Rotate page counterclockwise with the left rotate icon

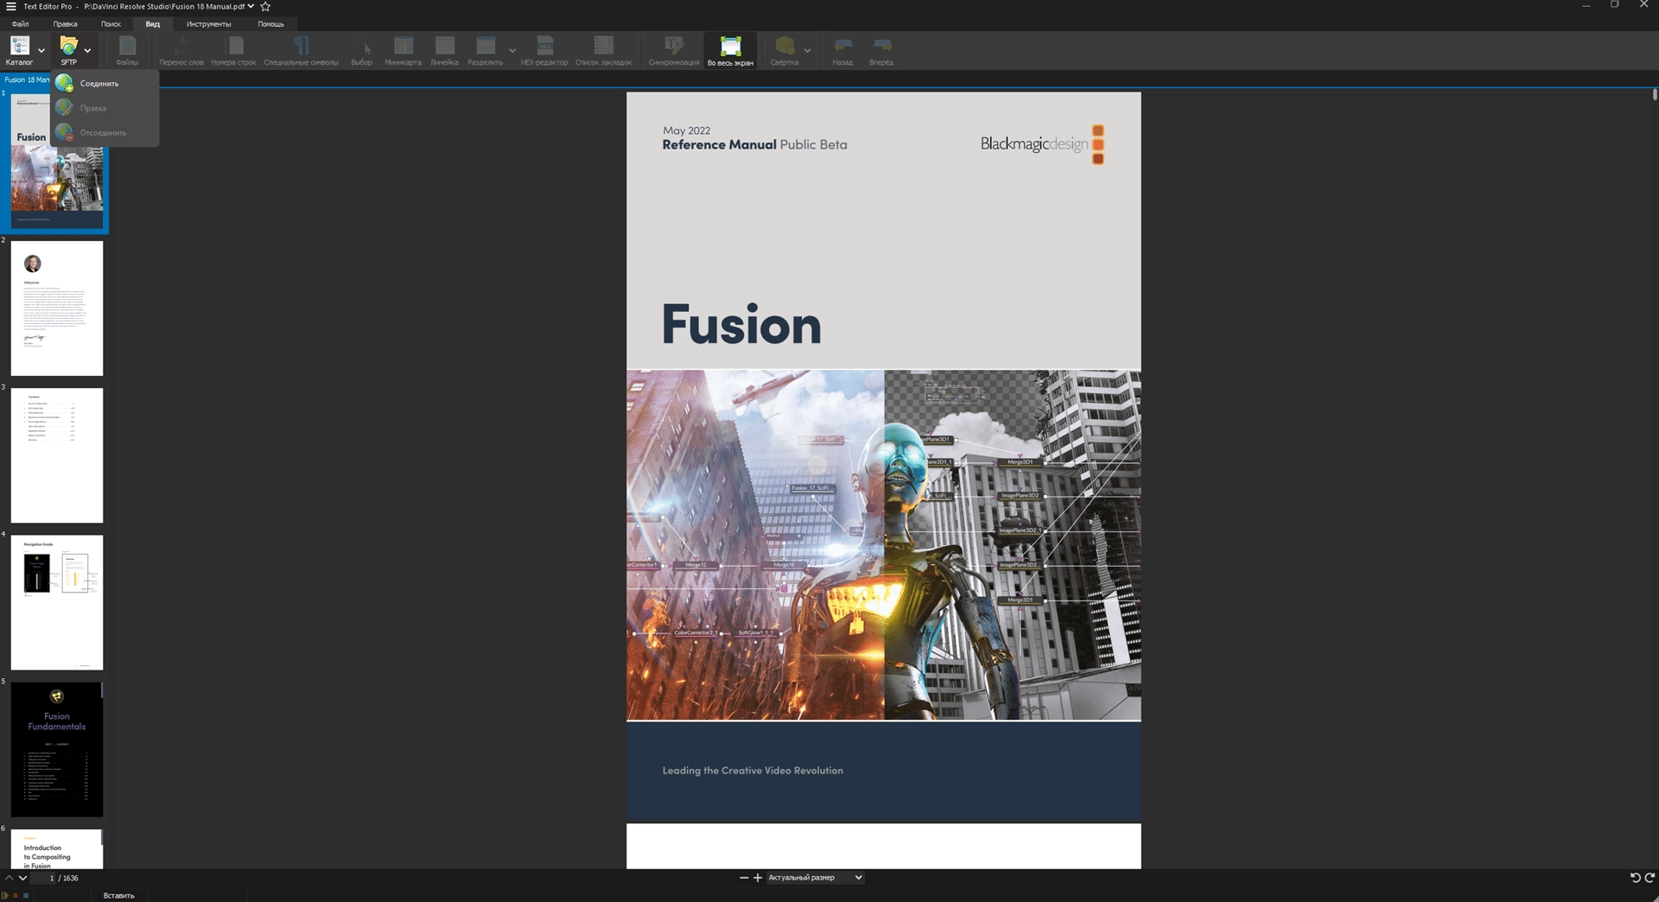tap(1635, 878)
